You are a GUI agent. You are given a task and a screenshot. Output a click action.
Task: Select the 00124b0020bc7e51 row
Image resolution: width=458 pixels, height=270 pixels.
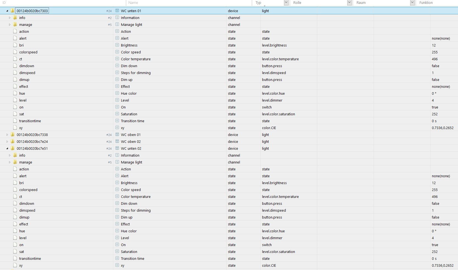point(229,148)
